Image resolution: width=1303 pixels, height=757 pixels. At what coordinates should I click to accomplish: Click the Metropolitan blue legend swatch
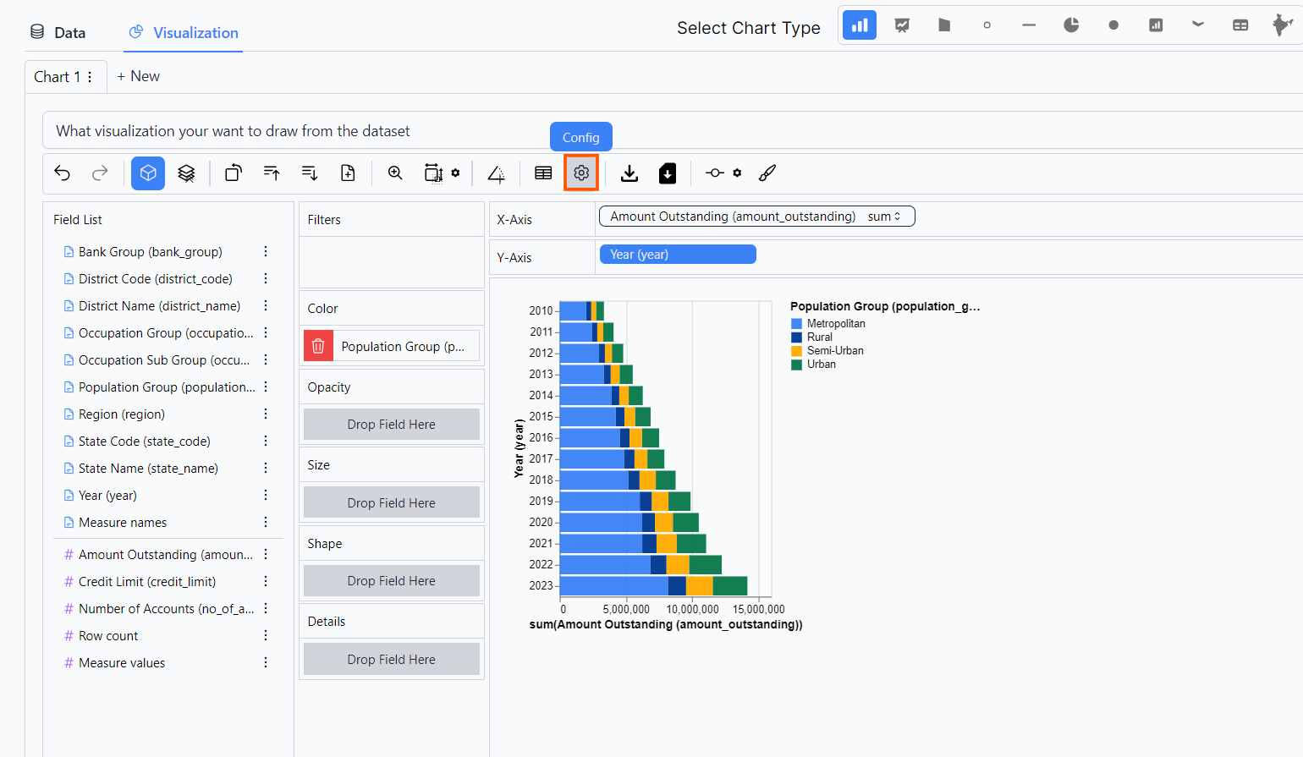[x=796, y=324]
